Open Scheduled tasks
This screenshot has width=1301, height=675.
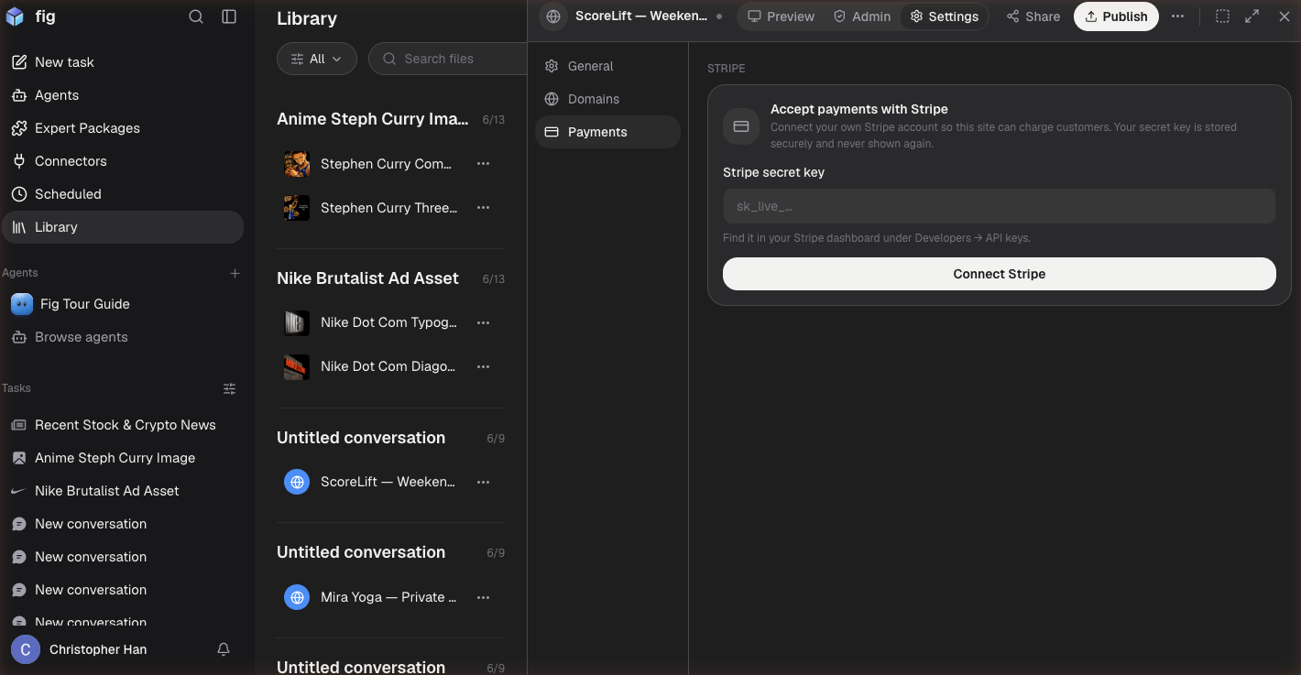tap(123, 194)
